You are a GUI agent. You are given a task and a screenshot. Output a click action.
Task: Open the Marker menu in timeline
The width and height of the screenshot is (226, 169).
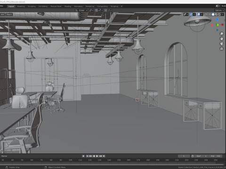pos(4,156)
